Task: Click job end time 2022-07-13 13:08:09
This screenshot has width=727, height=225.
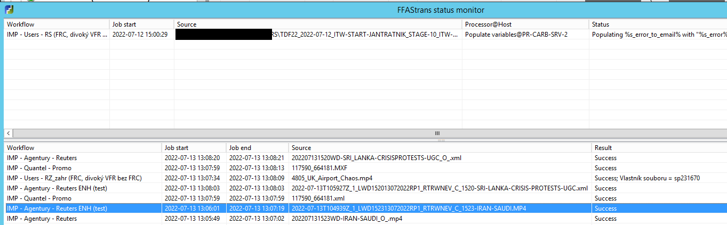Action: (257, 178)
